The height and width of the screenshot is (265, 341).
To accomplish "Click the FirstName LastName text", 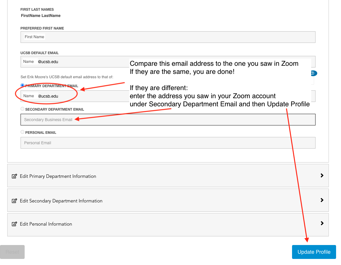I will tap(41, 16).
